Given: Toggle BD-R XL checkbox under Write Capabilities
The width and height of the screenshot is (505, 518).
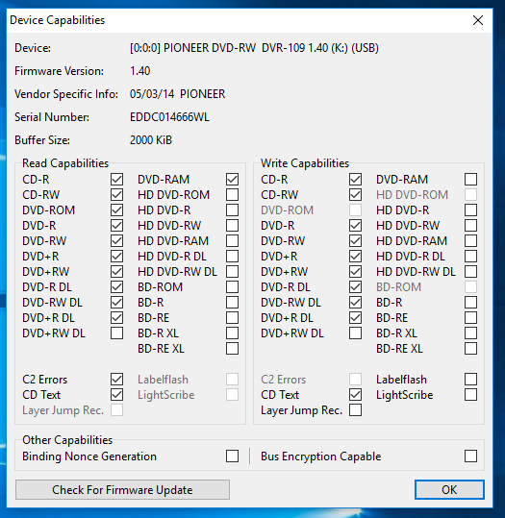Looking at the screenshot, I should pyautogui.click(x=470, y=333).
